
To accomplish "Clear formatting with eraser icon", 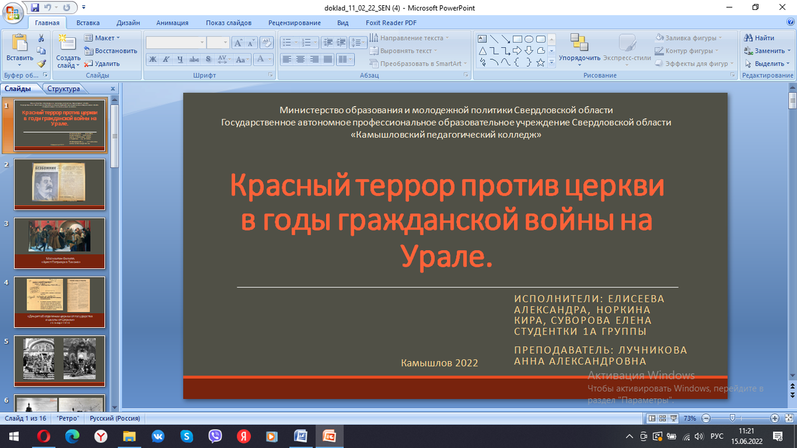I will coord(266,42).
